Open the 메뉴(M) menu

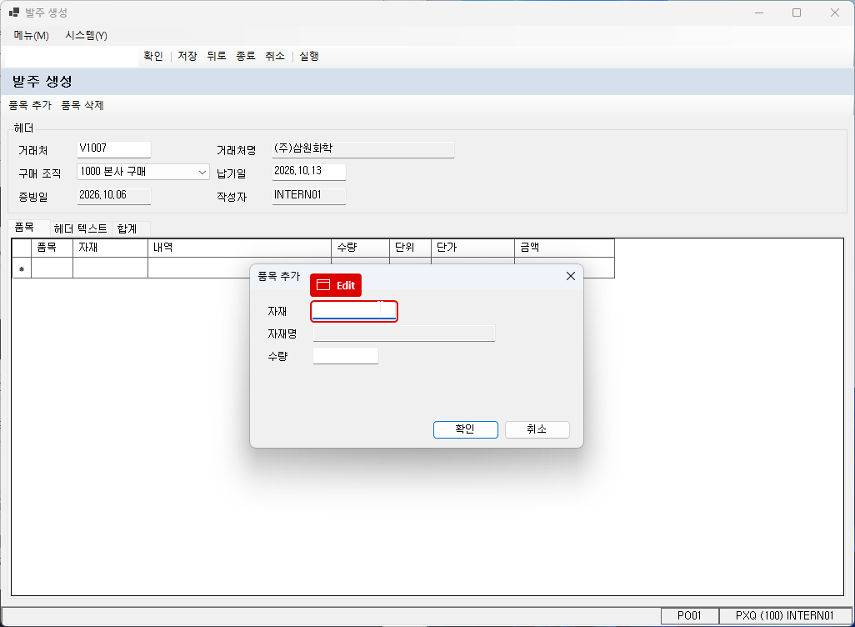31,36
